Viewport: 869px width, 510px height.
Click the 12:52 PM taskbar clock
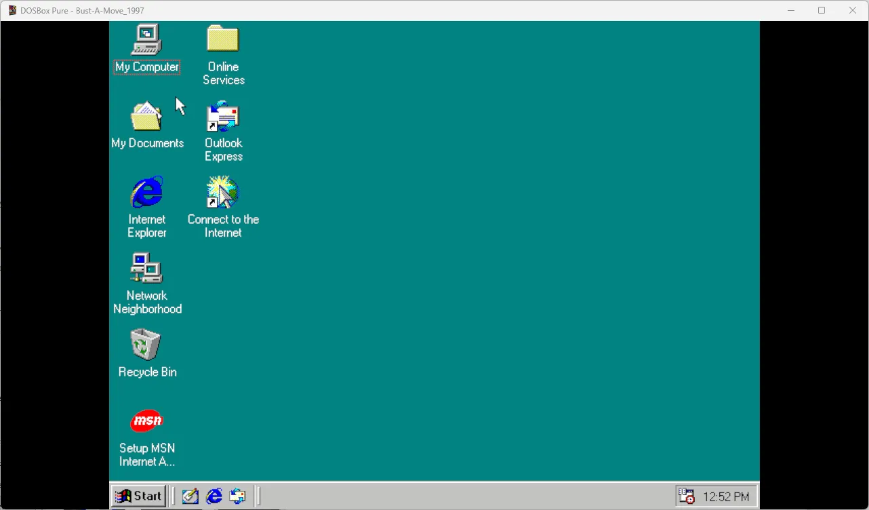coord(726,497)
